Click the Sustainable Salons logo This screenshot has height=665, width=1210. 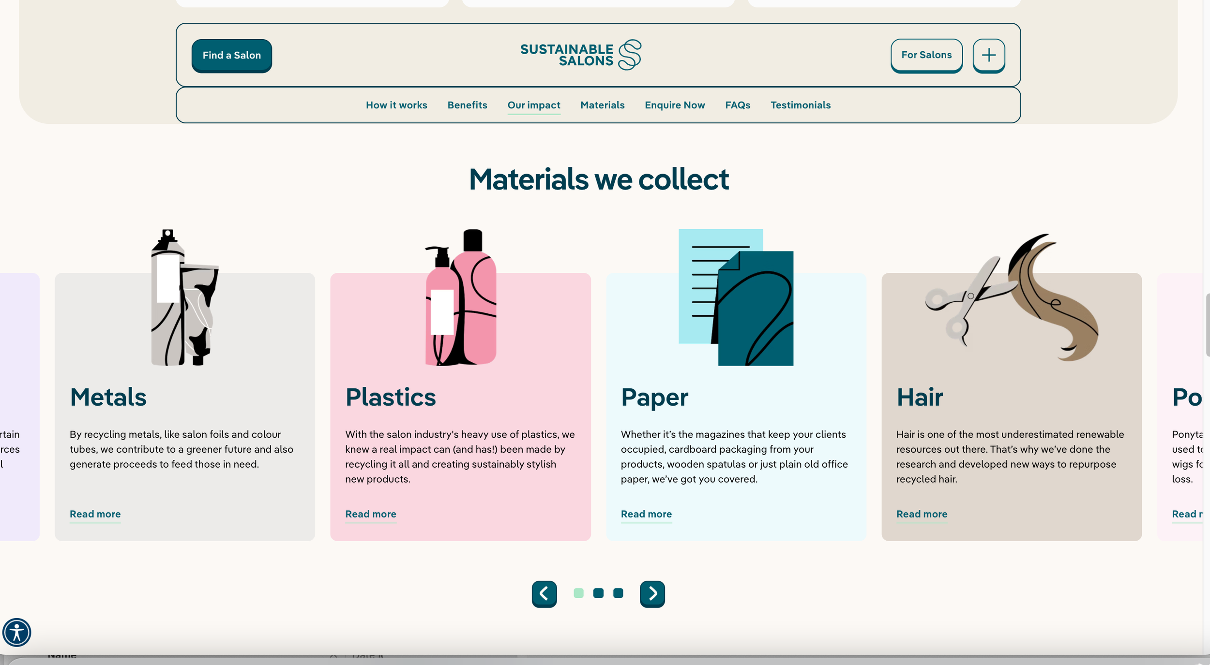[x=580, y=55]
